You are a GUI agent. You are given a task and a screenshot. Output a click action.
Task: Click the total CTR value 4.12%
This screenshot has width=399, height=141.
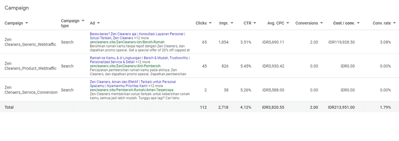click(x=246, y=107)
